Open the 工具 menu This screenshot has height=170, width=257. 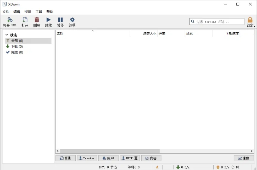[x=39, y=11]
